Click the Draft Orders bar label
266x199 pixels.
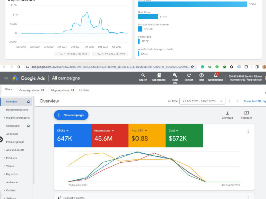(x=145, y=12)
